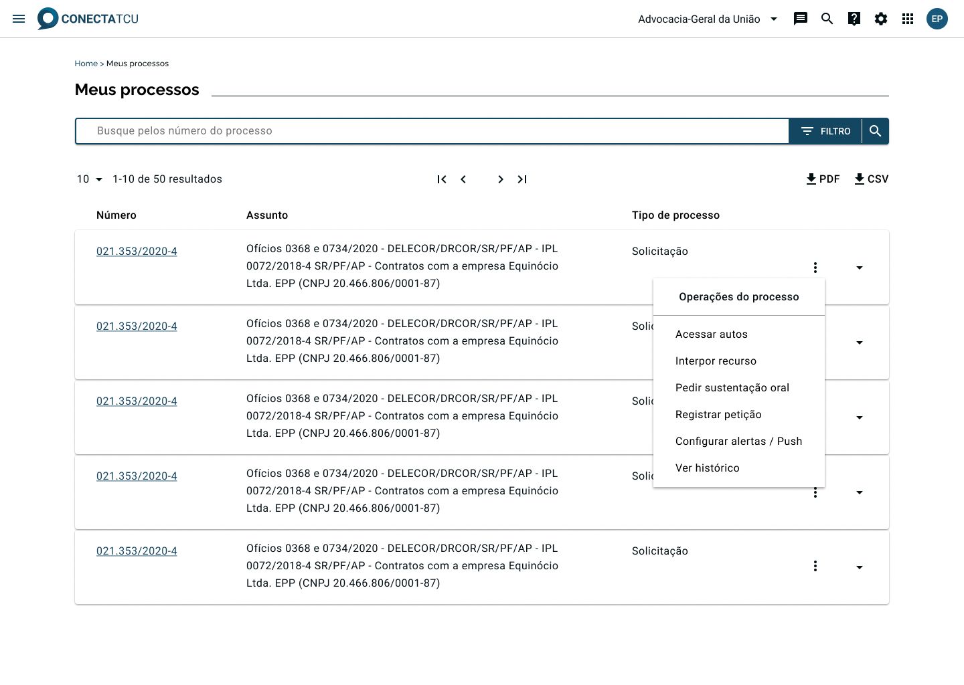Open the apps grid launcher
Viewport: 964px width, 685px height.
908,19
